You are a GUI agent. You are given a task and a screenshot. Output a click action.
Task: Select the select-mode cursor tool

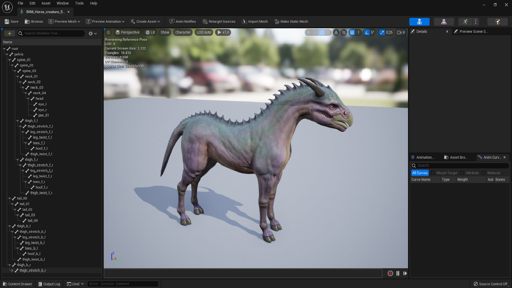(x=309, y=32)
